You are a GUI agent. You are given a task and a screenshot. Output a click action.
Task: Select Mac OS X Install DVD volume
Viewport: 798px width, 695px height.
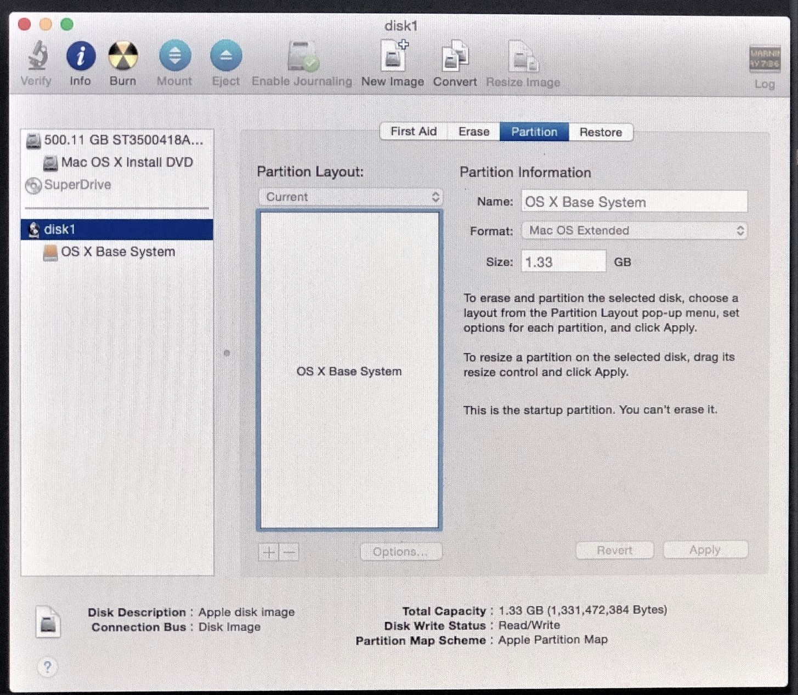116,162
